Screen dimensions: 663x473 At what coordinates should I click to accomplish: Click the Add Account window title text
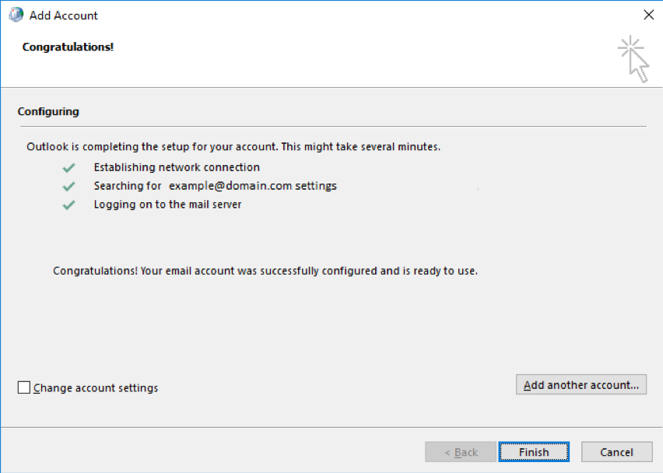tap(64, 16)
